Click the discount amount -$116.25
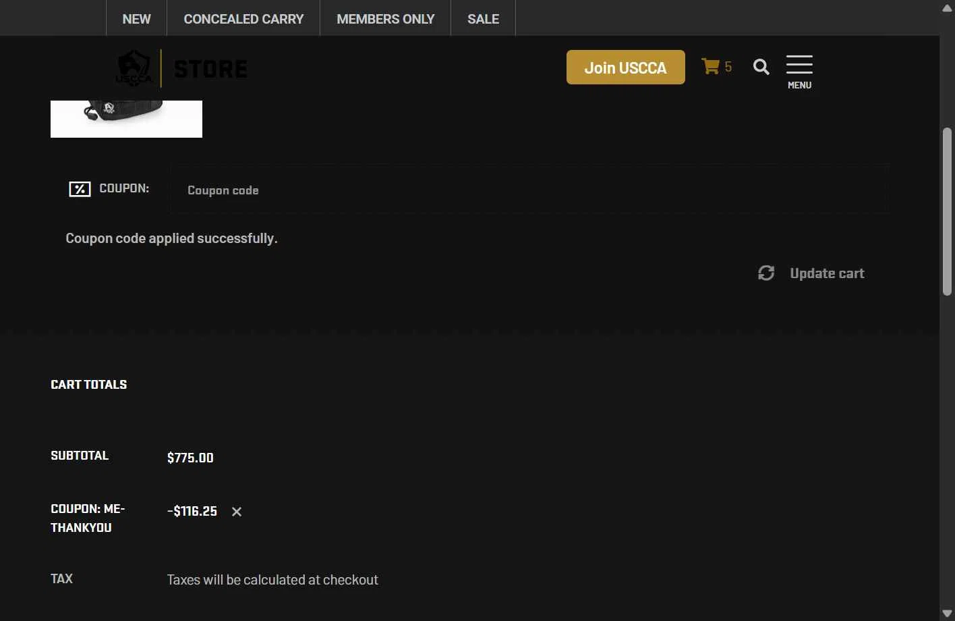Viewport: 955px width, 621px height. tap(192, 511)
